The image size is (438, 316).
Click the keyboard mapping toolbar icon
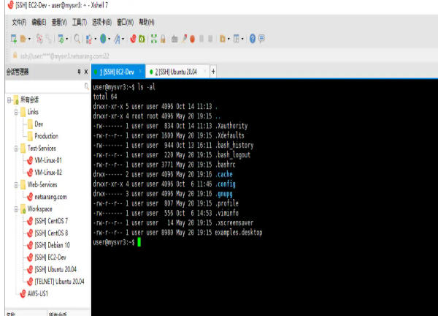tap(174, 39)
